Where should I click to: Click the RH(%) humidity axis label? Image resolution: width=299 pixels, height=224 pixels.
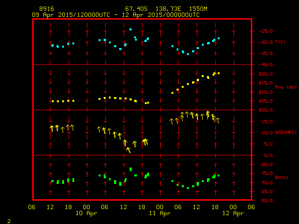tap(280, 178)
